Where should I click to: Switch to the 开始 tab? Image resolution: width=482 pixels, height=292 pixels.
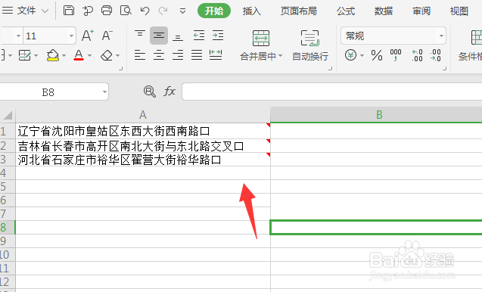click(214, 11)
